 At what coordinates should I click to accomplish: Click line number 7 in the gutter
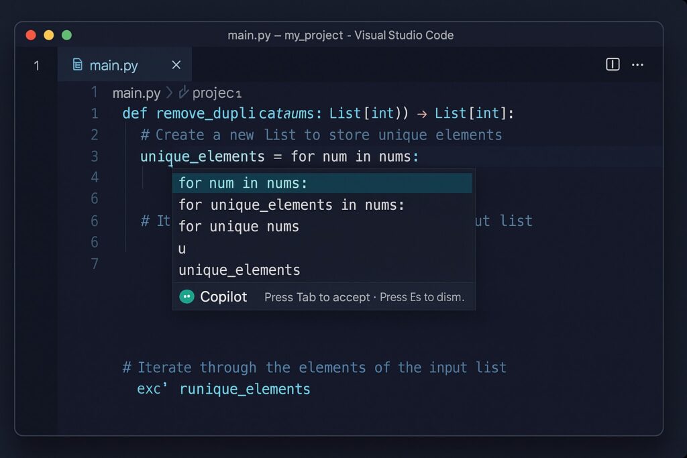[94, 264]
